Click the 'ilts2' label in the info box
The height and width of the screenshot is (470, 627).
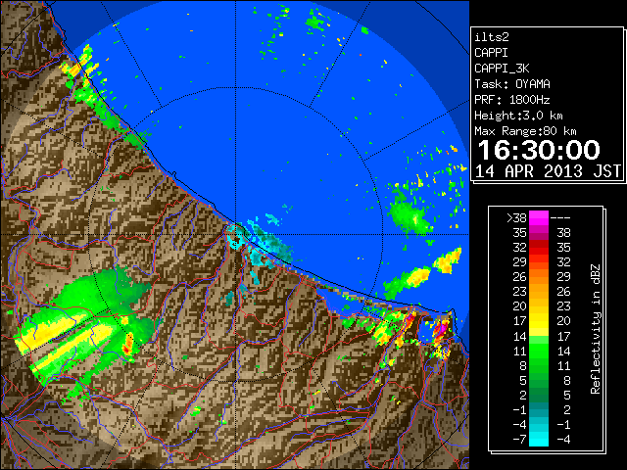click(x=492, y=37)
